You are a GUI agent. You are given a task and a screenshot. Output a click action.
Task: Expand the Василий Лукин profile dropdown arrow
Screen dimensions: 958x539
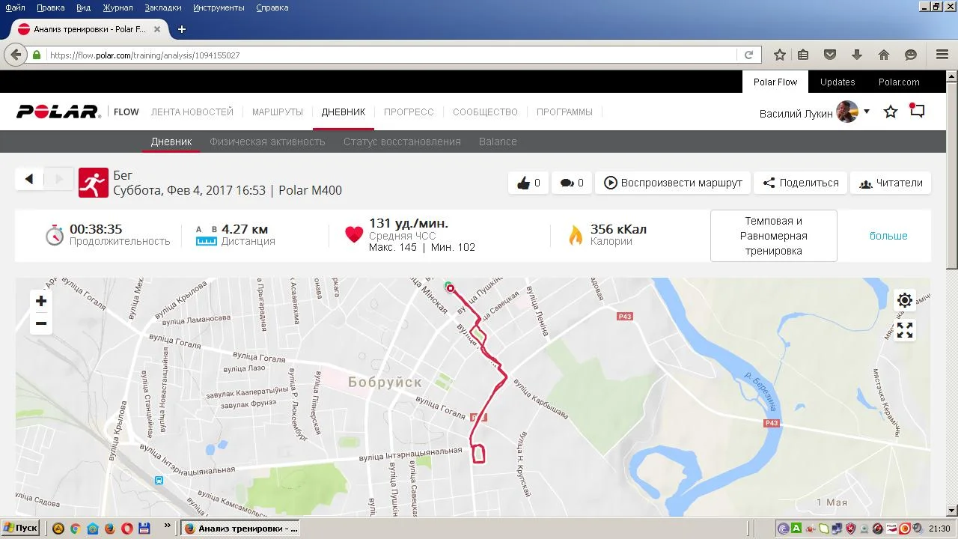pos(867,112)
